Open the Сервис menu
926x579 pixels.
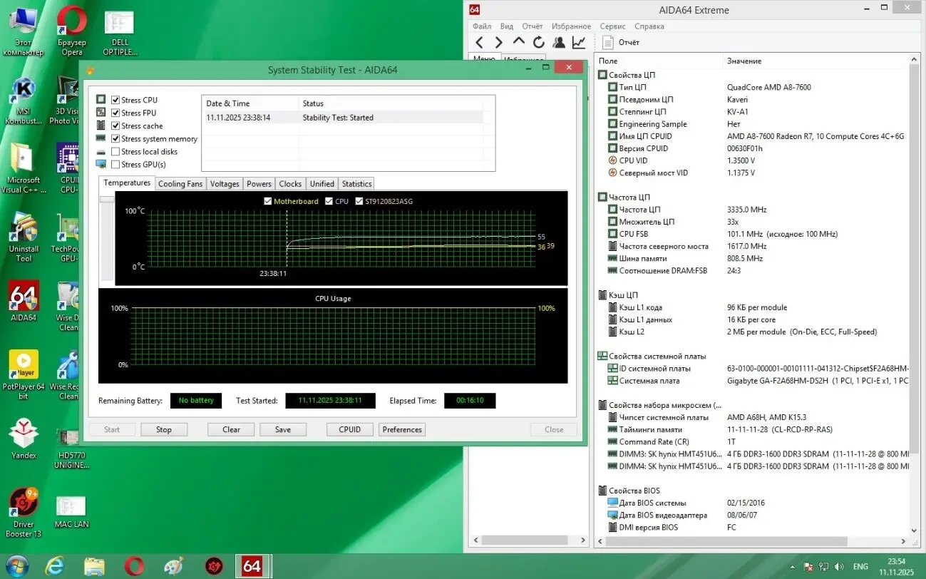click(612, 26)
